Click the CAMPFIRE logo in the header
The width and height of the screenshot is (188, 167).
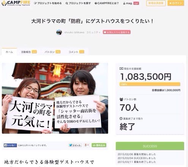pyautogui.click(x=16, y=3)
